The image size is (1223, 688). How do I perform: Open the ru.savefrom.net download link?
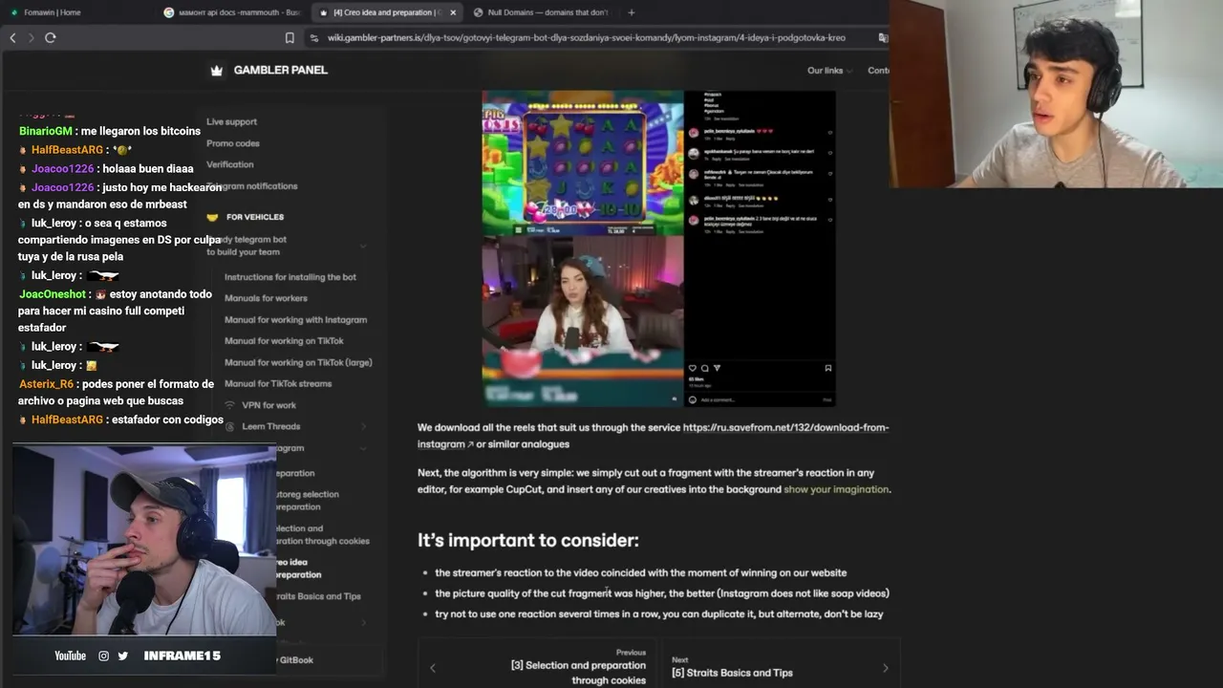tap(654, 436)
